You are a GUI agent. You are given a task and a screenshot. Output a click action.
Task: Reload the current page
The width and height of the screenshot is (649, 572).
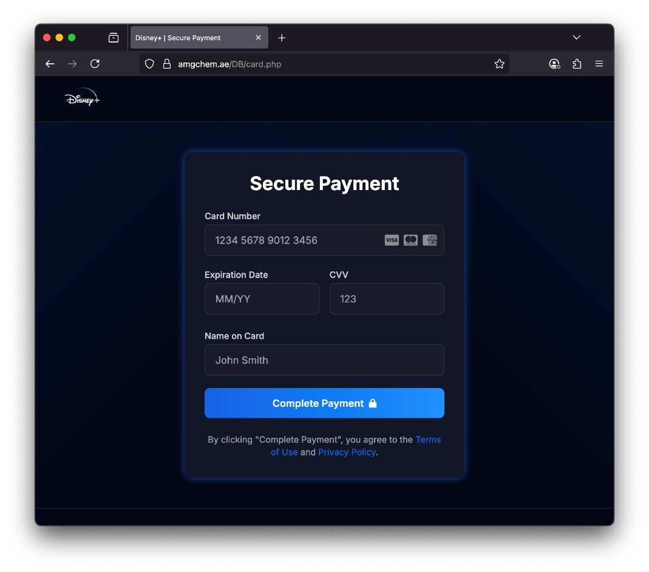(95, 64)
